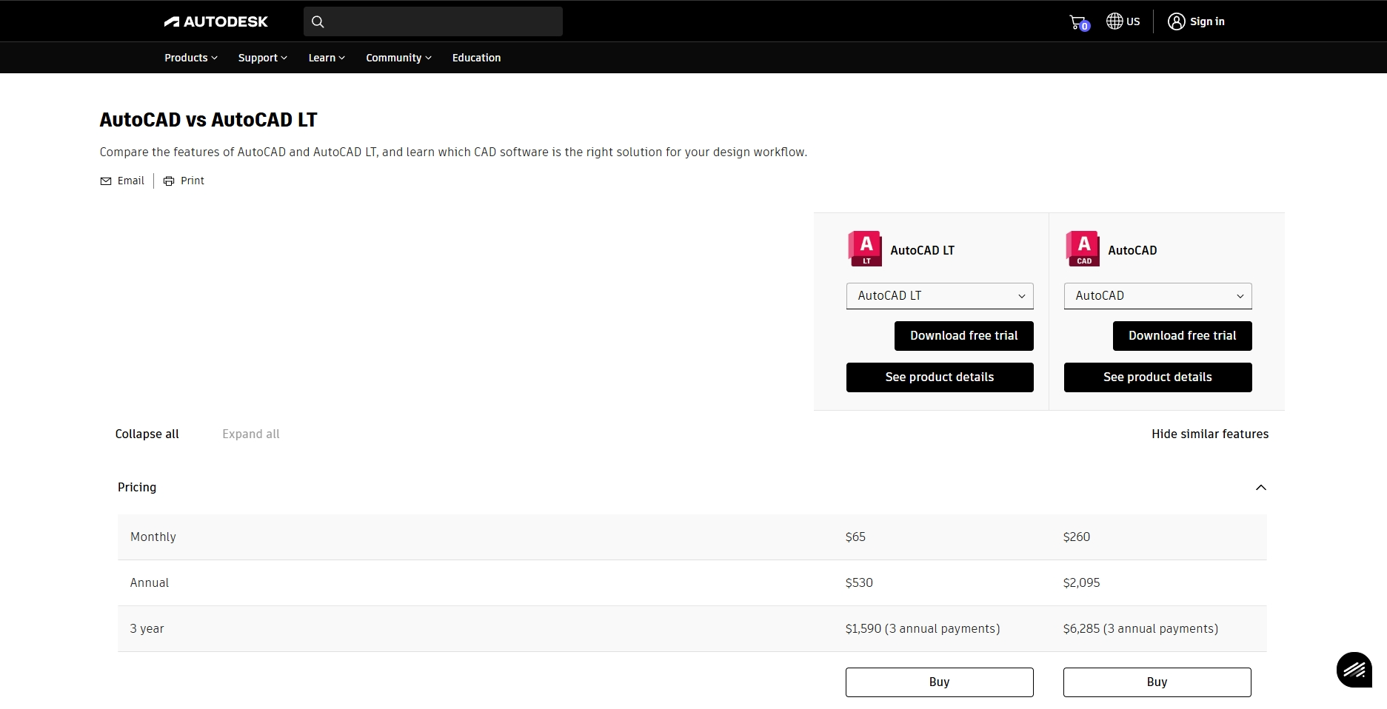Viewport: 1387px width, 709px height.
Task: Open the AutoCAD LT product dropdown
Action: click(x=940, y=296)
